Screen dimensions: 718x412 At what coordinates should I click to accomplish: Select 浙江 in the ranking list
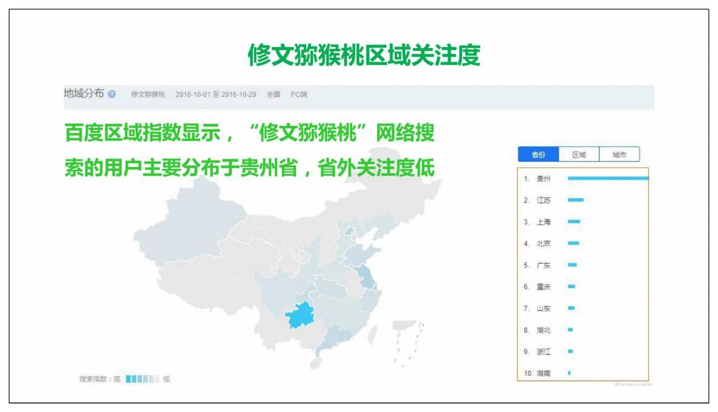point(544,351)
